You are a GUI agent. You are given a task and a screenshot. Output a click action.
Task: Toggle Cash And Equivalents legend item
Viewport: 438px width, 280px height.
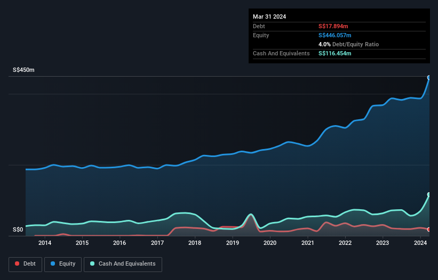point(123,264)
